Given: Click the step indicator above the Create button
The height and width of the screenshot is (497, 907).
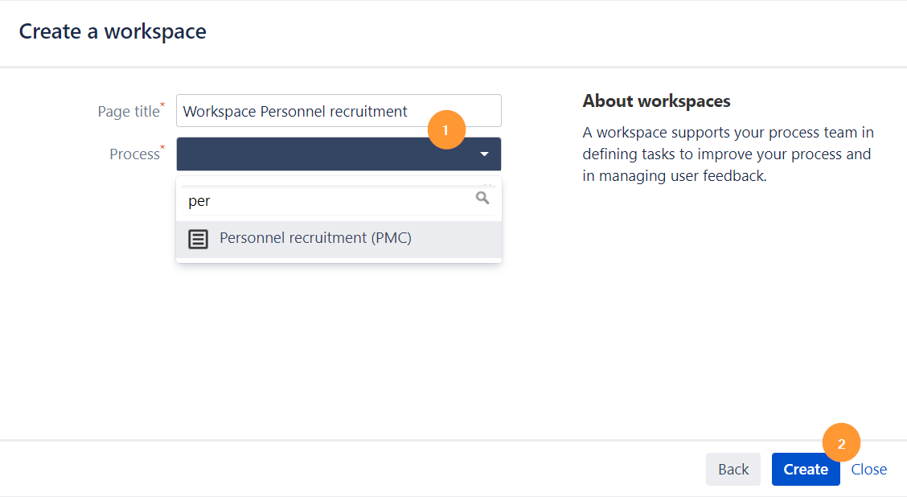Looking at the screenshot, I should pos(841,442).
